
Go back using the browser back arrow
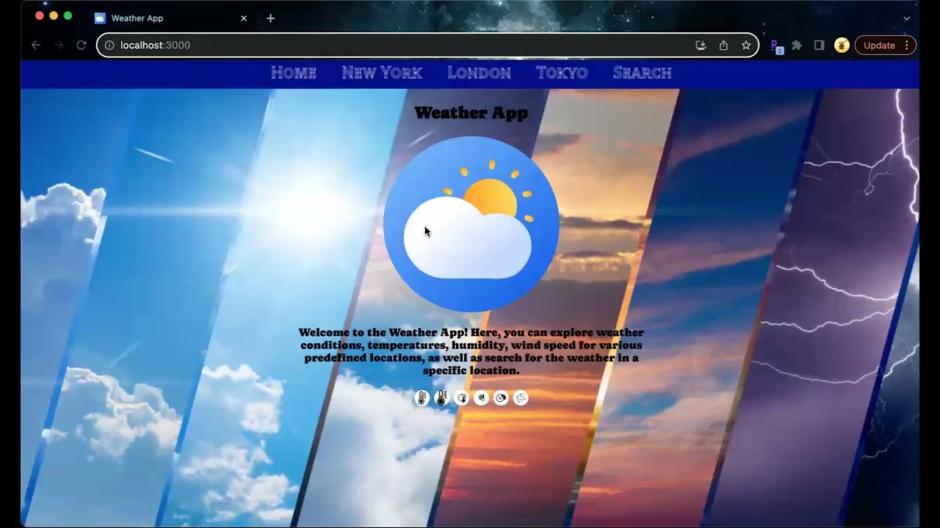pyautogui.click(x=36, y=45)
